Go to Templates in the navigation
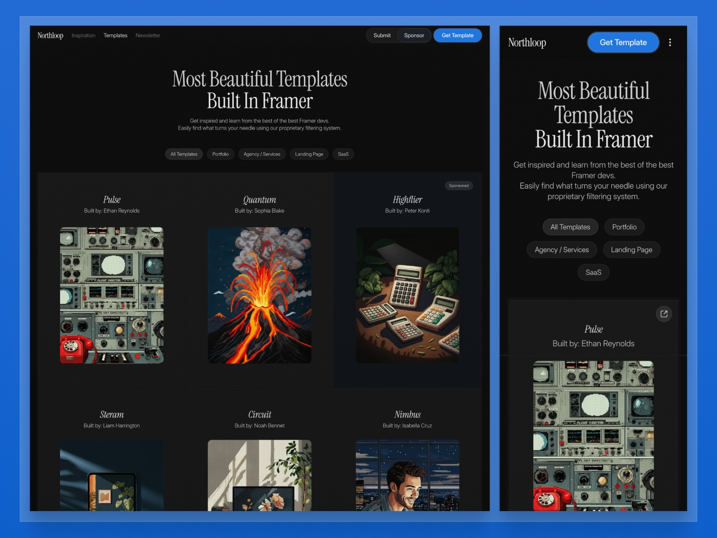Screen dimensions: 717x538 coord(115,35)
